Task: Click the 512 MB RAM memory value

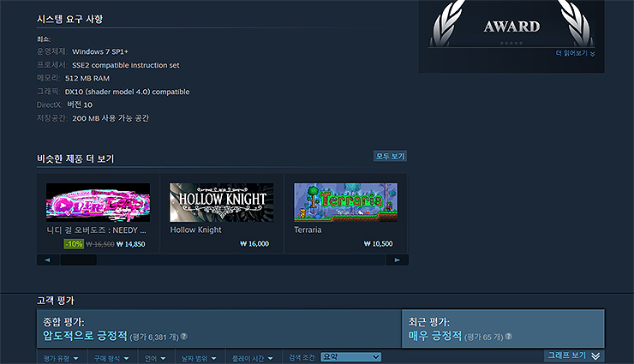Action: click(x=87, y=79)
